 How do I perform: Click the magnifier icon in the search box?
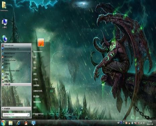(x=28, y=115)
